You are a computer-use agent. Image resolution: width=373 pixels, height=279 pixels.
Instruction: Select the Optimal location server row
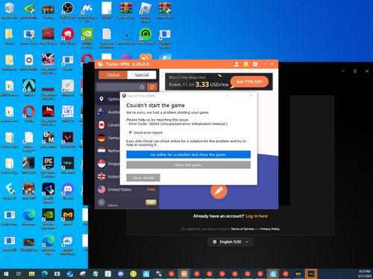107,99
